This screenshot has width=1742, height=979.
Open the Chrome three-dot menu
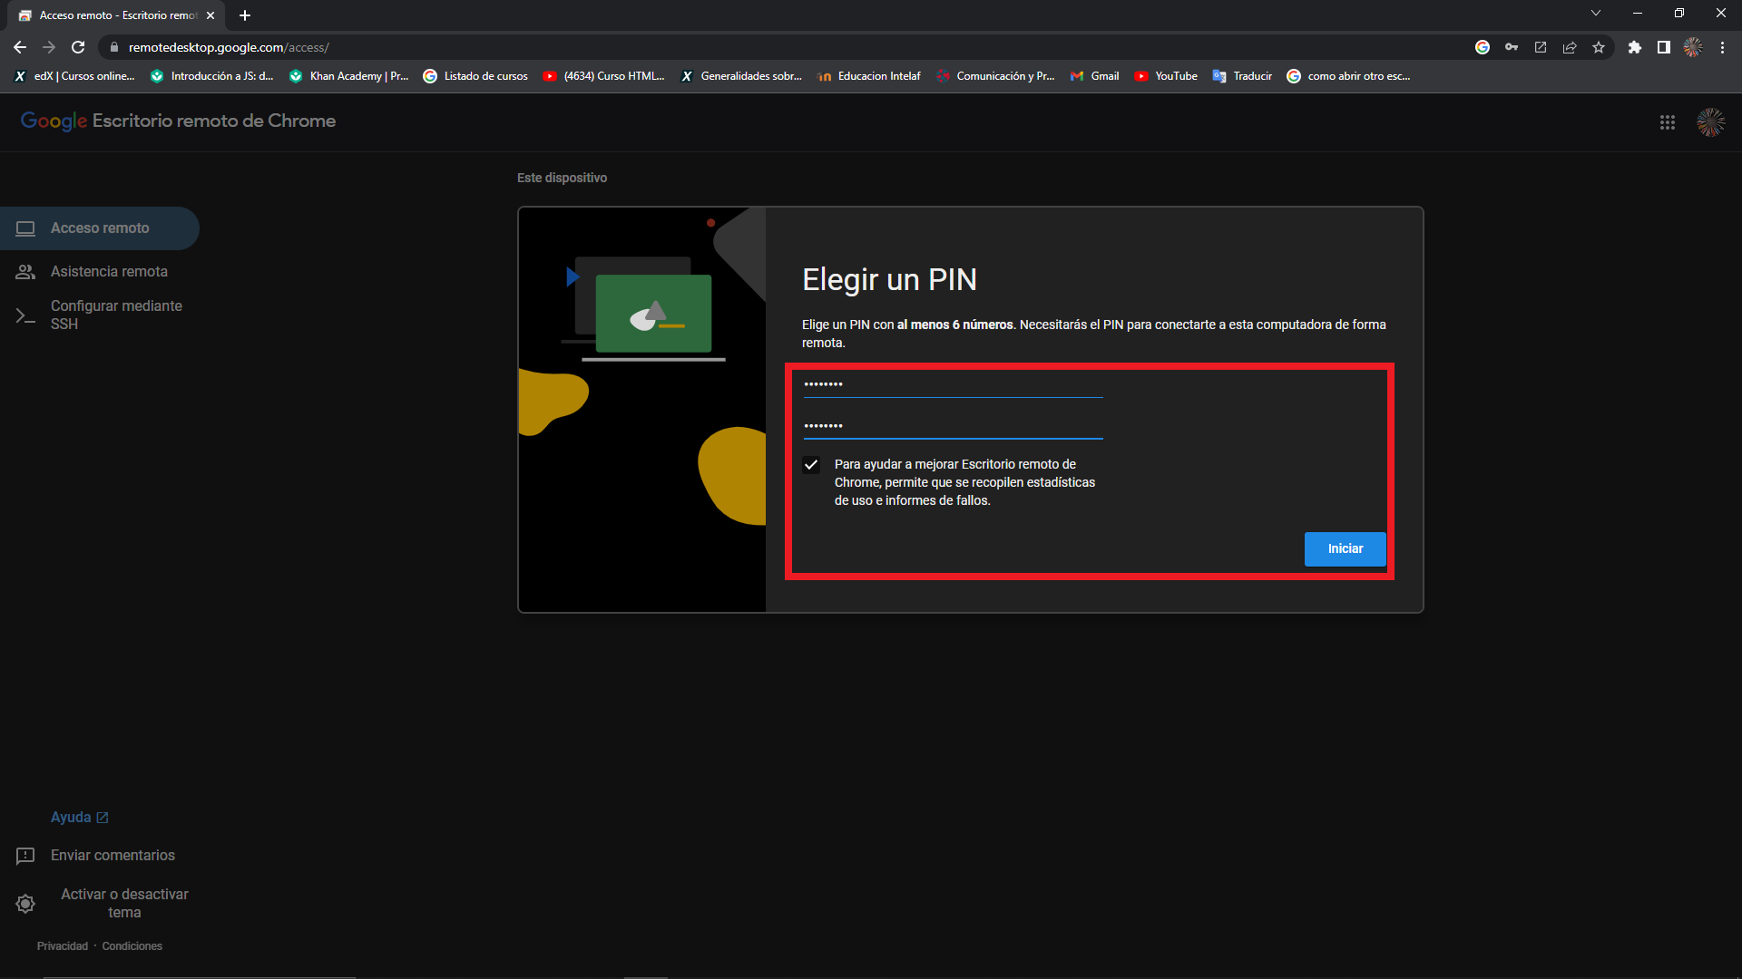[1722, 47]
